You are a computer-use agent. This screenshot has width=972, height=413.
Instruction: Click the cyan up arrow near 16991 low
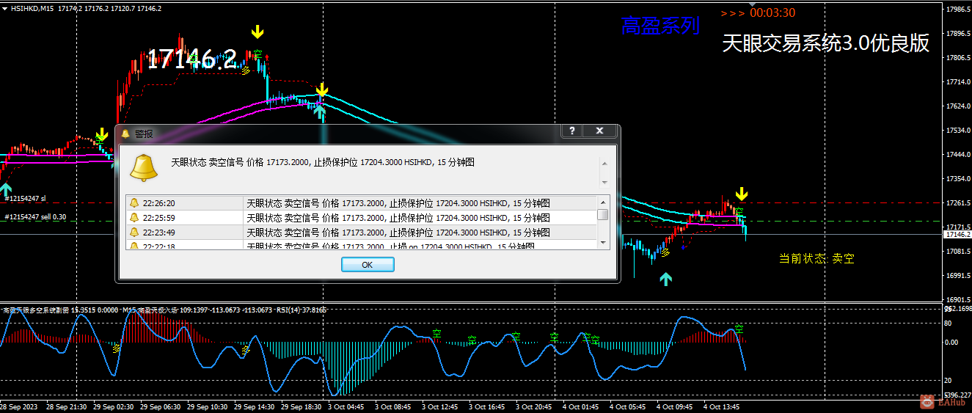click(x=665, y=279)
